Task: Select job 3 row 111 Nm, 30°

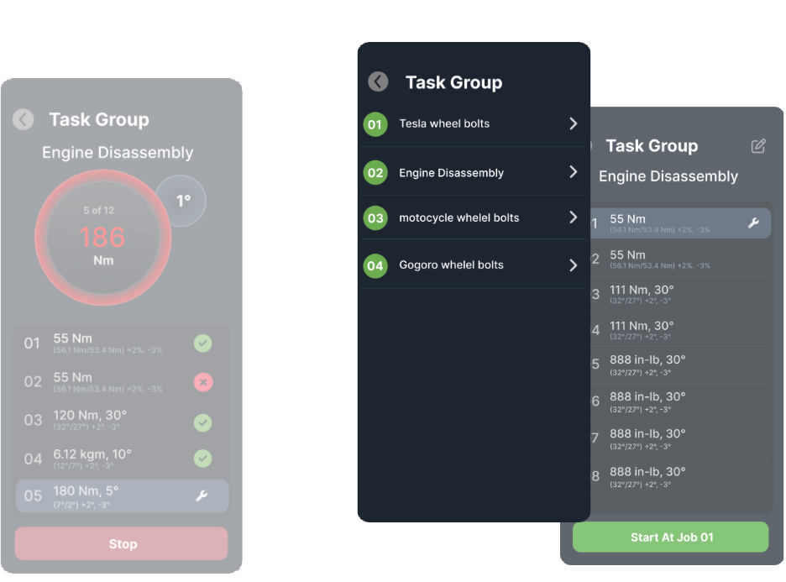Action: point(679,294)
